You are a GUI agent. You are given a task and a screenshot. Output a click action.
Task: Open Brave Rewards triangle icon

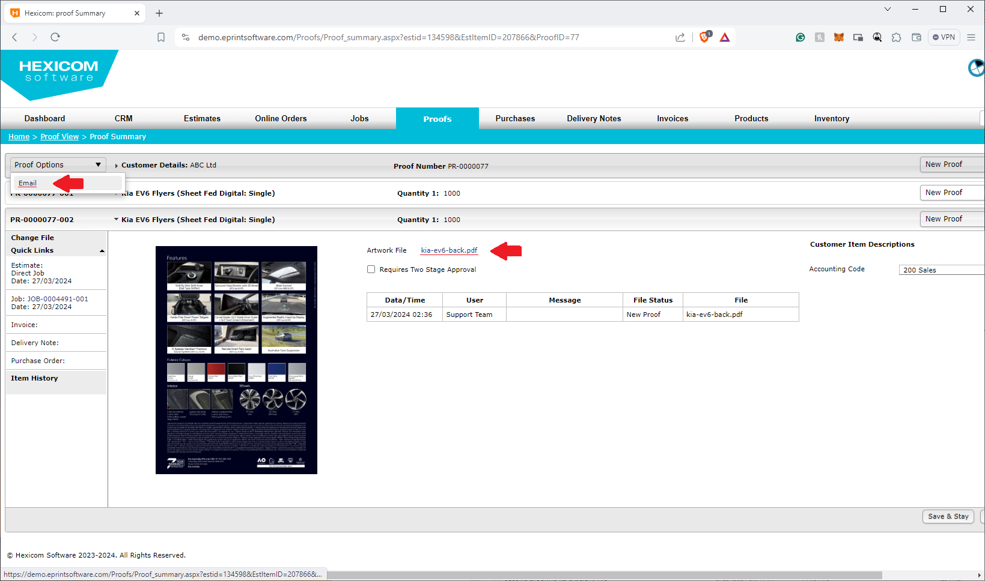point(725,37)
